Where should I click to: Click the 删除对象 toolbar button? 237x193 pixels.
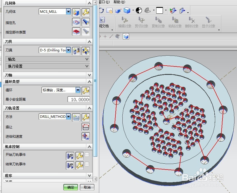click(192, 22)
